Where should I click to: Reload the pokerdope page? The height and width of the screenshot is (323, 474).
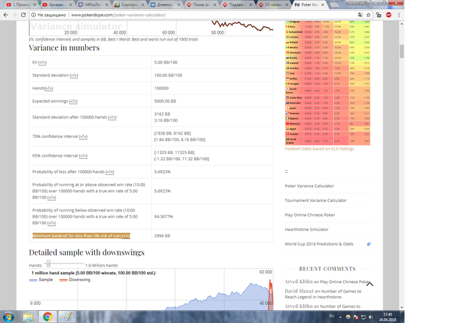click(x=23, y=15)
